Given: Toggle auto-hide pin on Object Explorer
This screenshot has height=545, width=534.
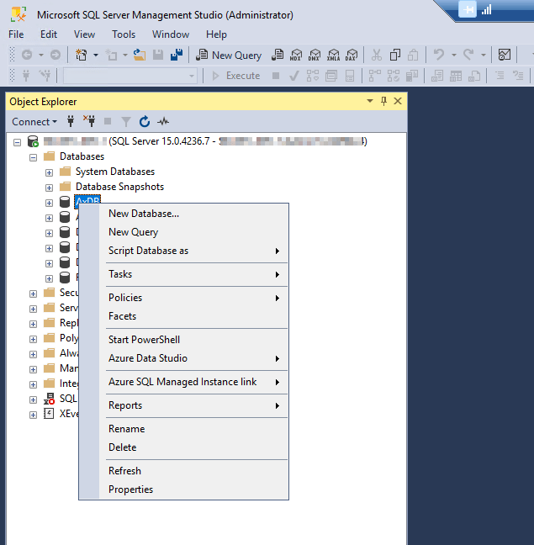Looking at the screenshot, I should [384, 101].
